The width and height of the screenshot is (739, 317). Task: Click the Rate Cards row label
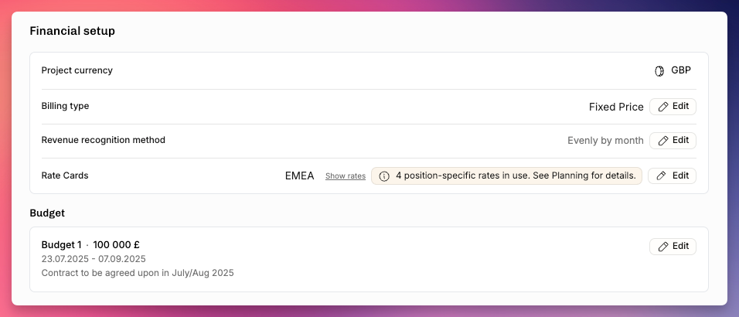coord(65,176)
